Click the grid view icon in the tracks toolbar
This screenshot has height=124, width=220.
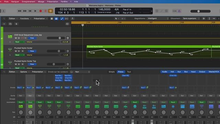coord(52,19)
